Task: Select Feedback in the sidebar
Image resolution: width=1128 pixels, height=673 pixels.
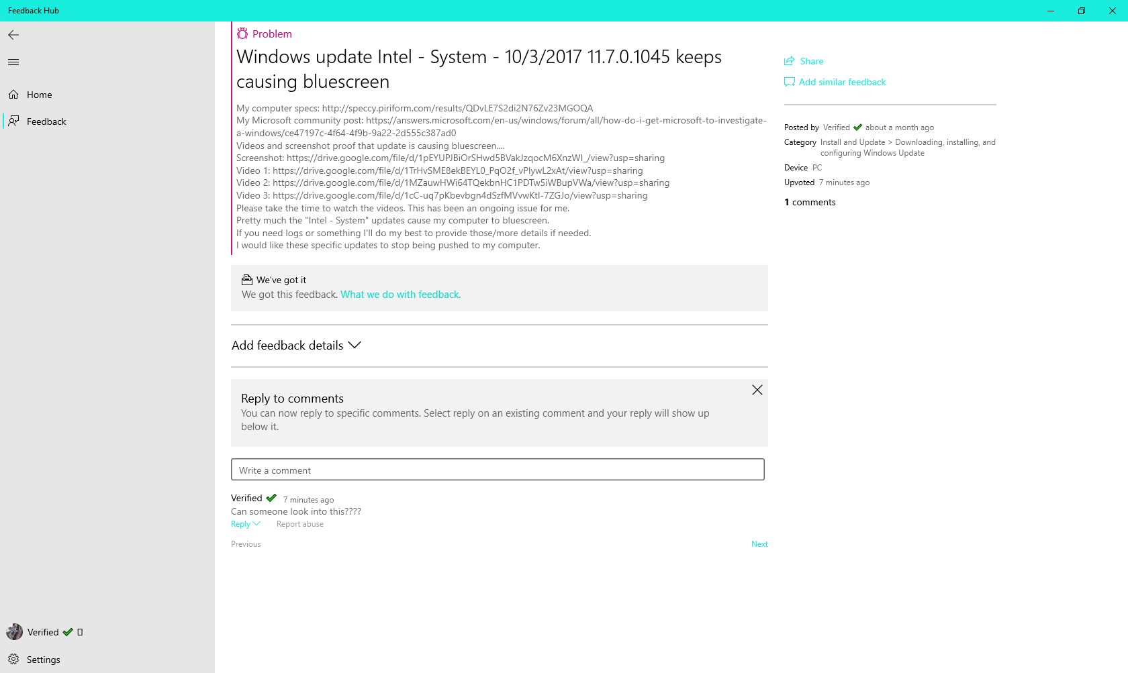Action: (107, 121)
